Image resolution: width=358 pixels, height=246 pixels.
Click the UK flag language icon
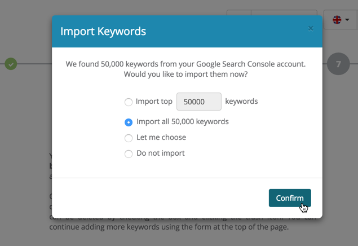click(337, 20)
